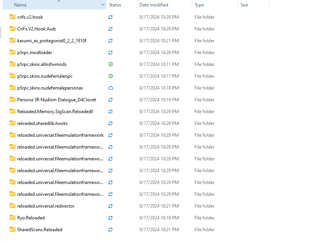Select the SharedScans.Reloaded folder icon
Screen dimensions: 326x243
point(13,229)
